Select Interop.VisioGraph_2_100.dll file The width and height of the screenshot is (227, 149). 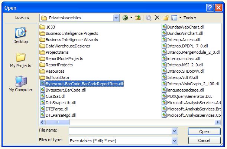(x=191, y=84)
